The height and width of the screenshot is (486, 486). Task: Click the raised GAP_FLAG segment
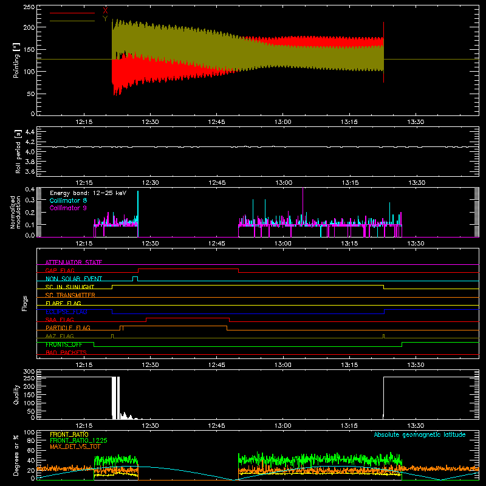[188, 269]
